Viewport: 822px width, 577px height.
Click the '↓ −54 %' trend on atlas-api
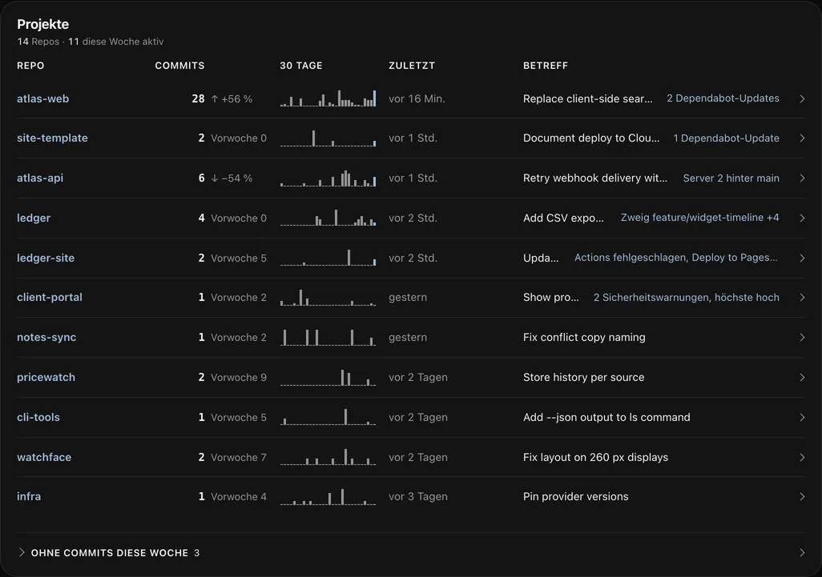232,178
